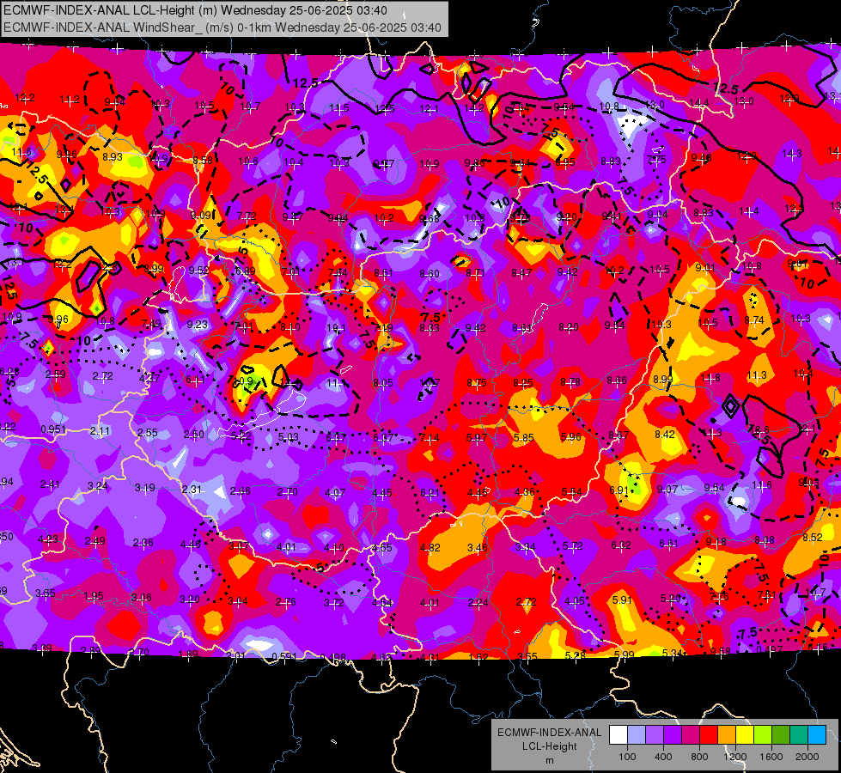Select the LCL-Height title line at top

coord(195,10)
